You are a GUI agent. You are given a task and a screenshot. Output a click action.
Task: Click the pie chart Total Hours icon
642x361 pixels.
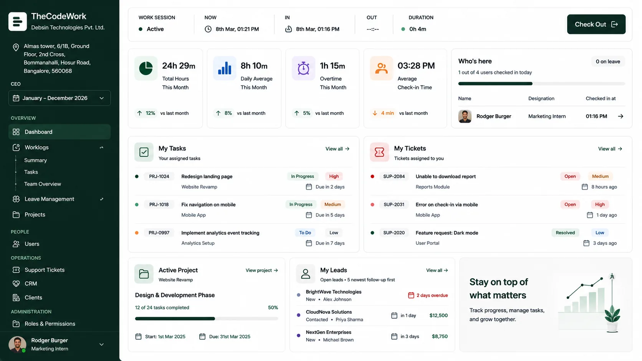[146, 68]
